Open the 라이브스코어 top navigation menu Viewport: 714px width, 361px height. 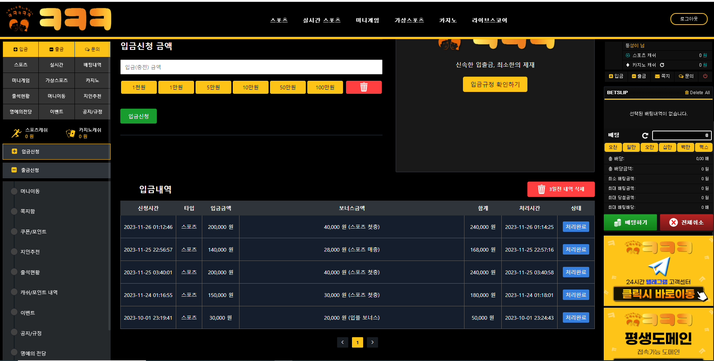[x=489, y=20]
